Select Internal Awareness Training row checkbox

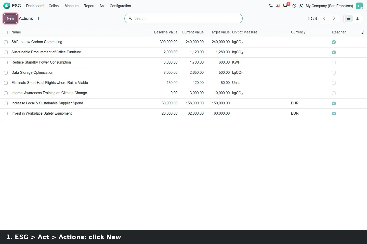[x=6, y=93]
